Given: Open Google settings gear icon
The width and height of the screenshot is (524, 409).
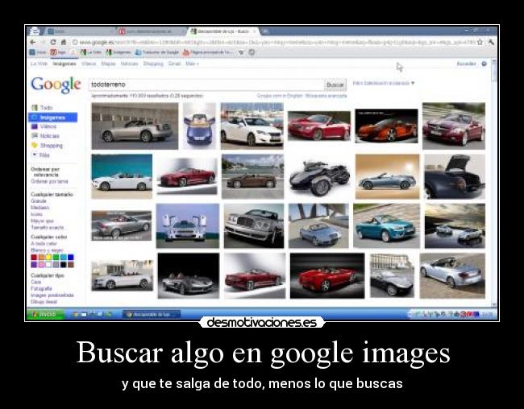Looking at the screenshot, I should click(x=484, y=64).
